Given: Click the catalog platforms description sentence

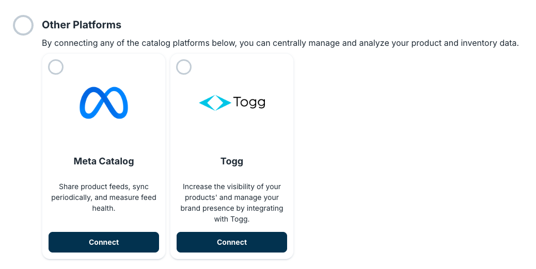Looking at the screenshot, I should pos(280,43).
